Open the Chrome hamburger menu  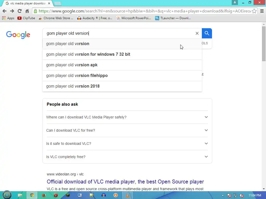262,11
